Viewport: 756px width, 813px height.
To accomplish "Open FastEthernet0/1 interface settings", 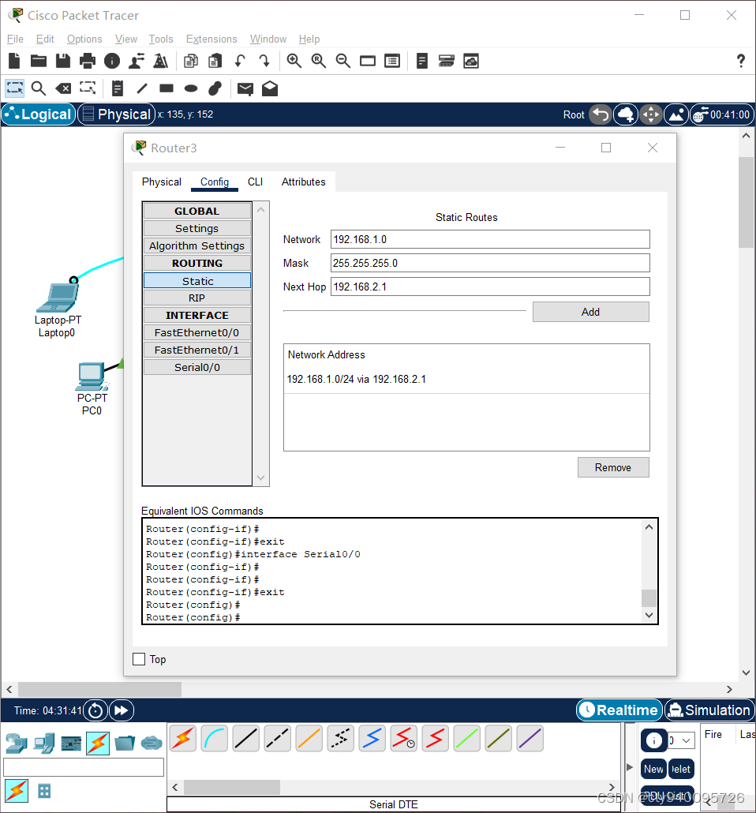I will (197, 350).
